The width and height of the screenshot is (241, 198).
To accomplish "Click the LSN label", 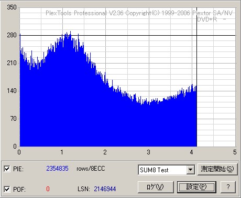I will pyautogui.click(x=84, y=189).
